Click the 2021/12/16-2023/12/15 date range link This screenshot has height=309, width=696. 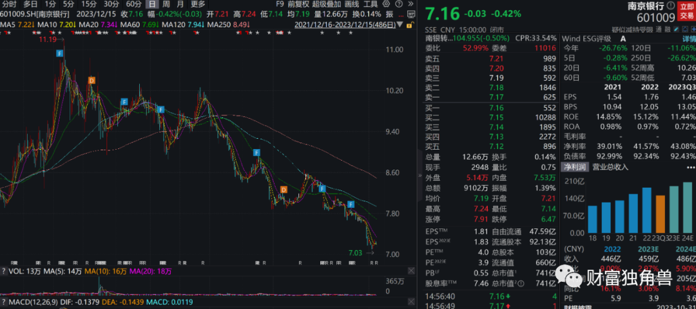pos(345,25)
